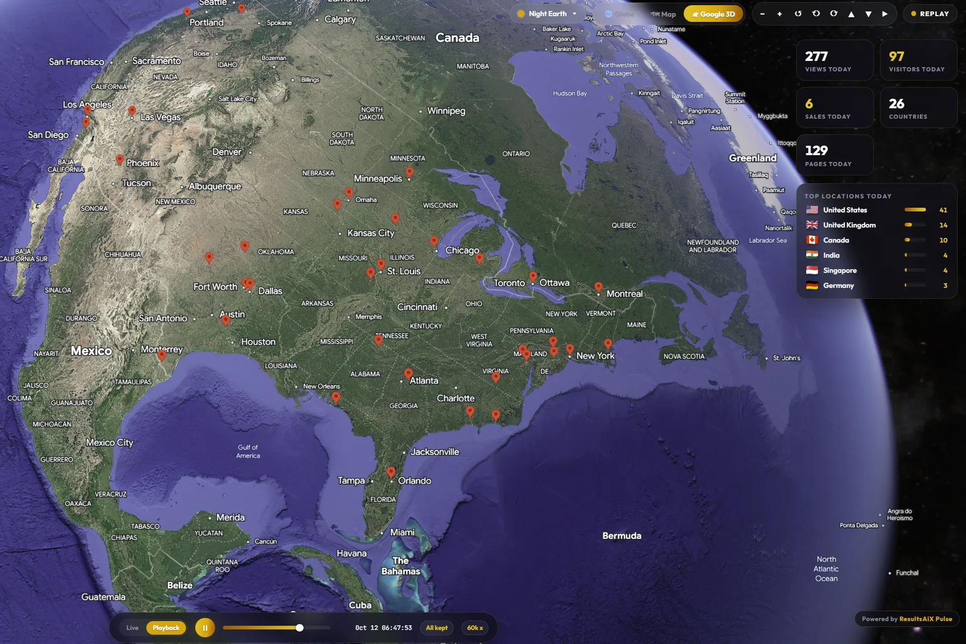
Task: Click the visitor pin near Las Vegas
Action: (x=132, y=111)
